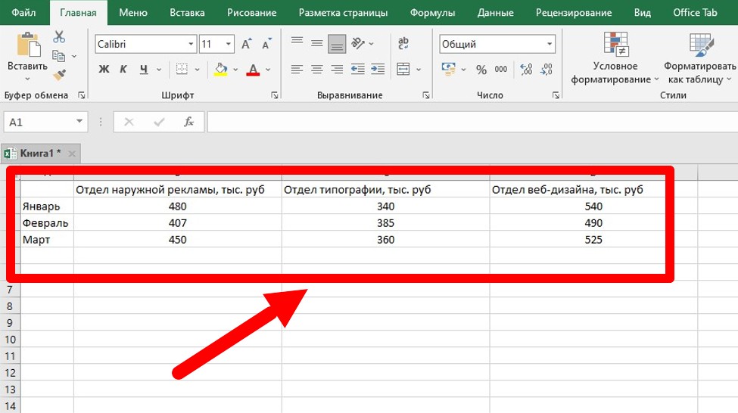738x413 pixels.
Task: Open the Файл tab
Action: point(23,13)
